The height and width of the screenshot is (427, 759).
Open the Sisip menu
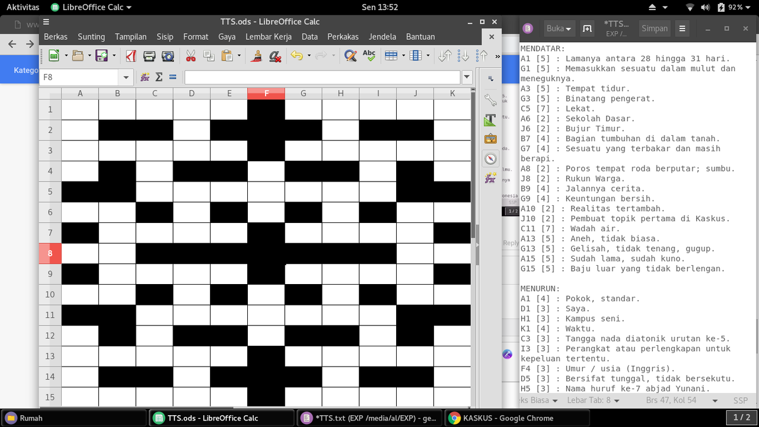165,37
